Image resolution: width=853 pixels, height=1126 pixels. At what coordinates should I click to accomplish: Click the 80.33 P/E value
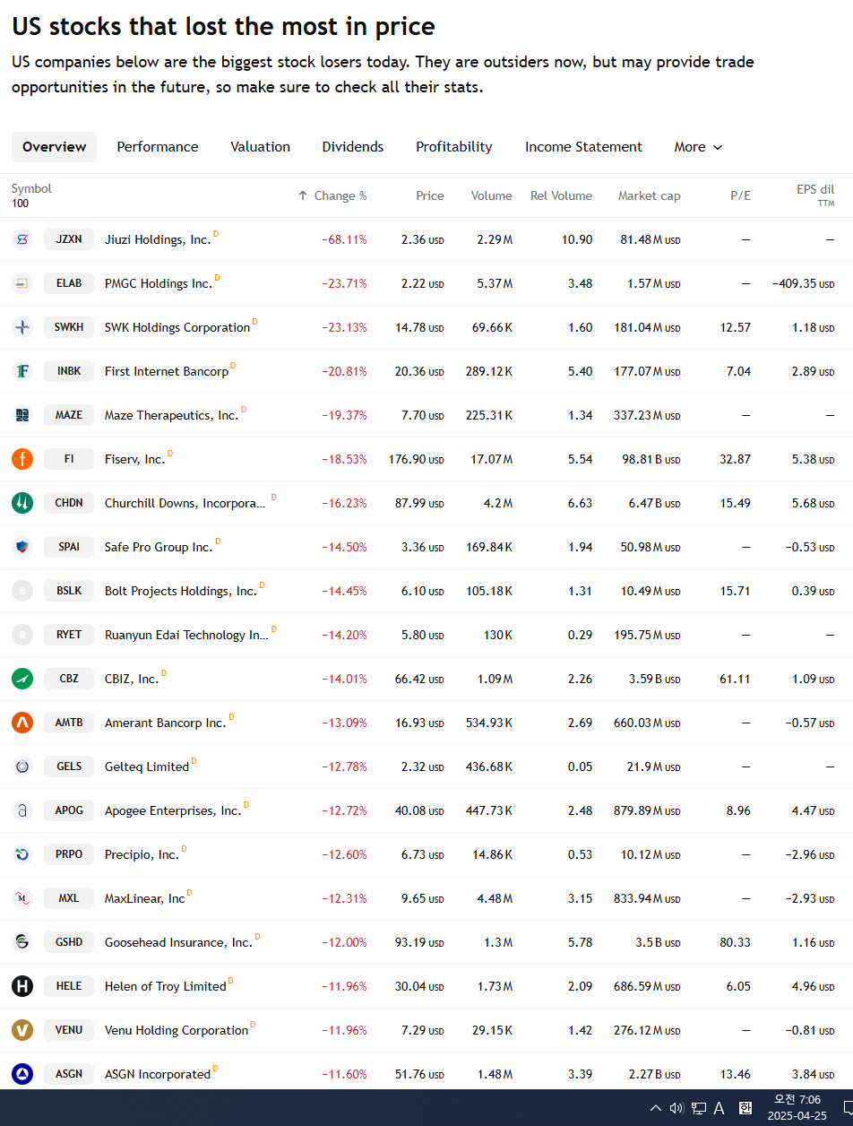coord(735,942)
